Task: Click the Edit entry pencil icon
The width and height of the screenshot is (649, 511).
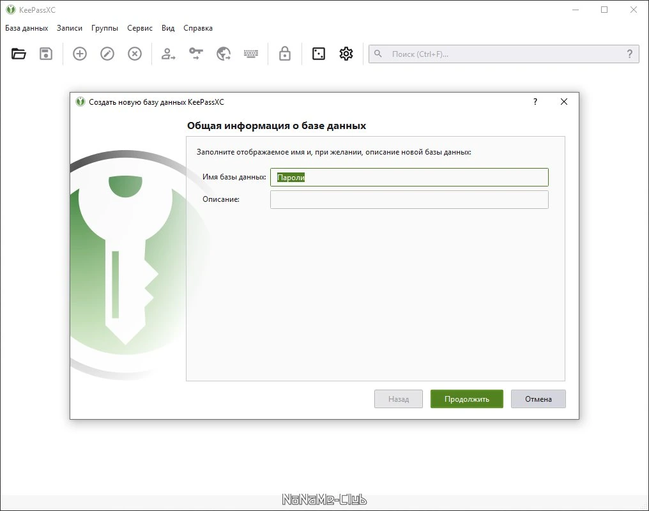Action: pos(107,54)
